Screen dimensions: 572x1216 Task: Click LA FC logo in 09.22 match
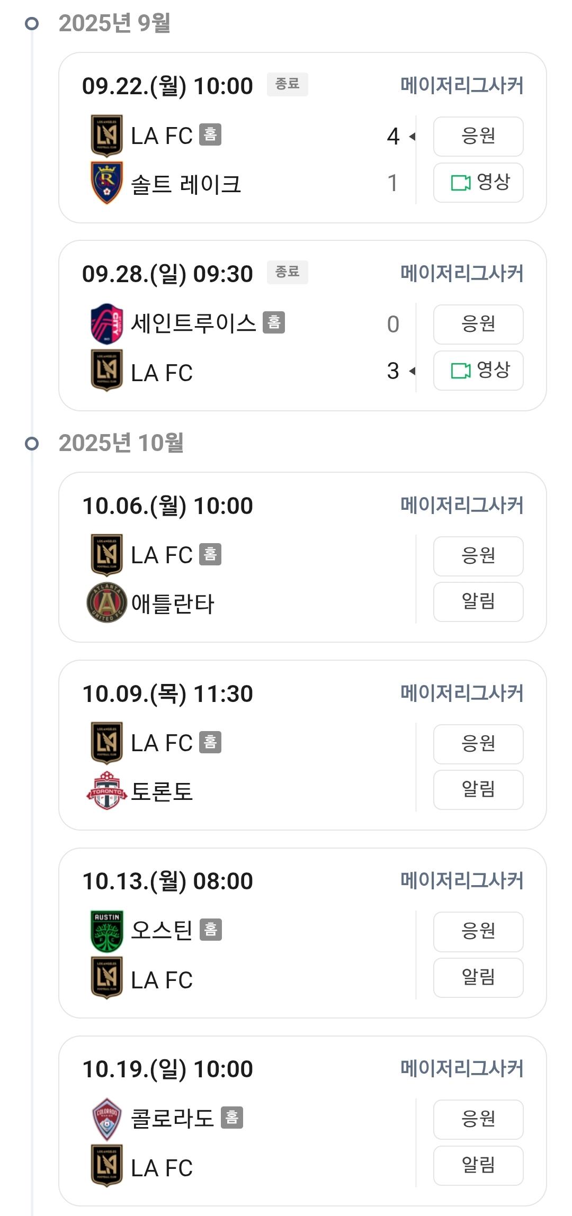(x=107, y=136)
